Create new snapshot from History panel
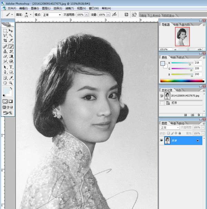207x209 pixels. (192, 115)
